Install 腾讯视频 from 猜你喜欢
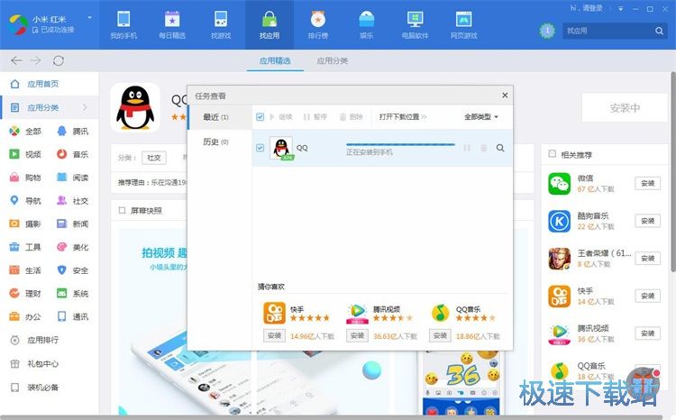The image size is (676, 420). click(x=357, y=335)
